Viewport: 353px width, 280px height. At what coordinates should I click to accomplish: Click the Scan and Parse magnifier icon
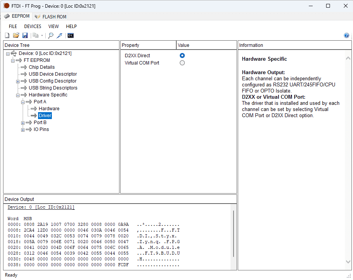click(x=51, y=36)
